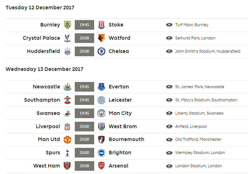Click stadium icon beside Turf Moor
Screen dimensions: 248x174
[x=169, y=25]
